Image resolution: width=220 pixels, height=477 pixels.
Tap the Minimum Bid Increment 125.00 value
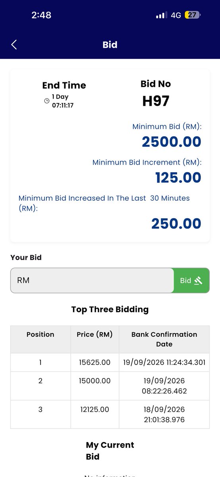click(x=178, y=178)
